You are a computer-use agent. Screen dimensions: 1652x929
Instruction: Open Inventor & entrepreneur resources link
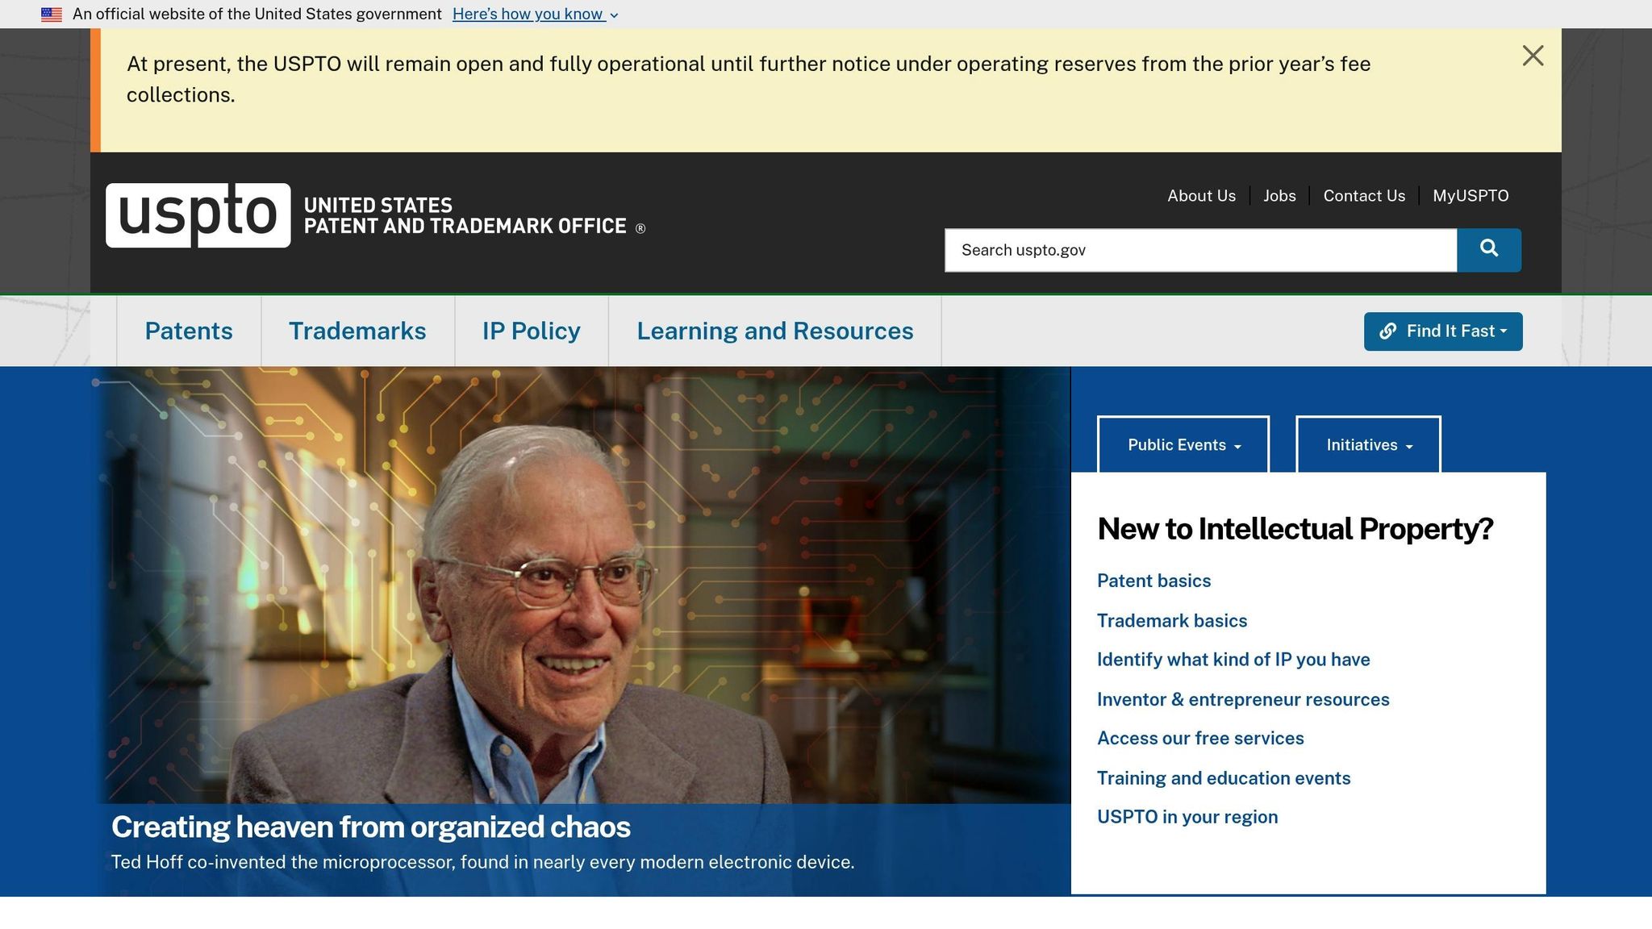coord(1242,700)
